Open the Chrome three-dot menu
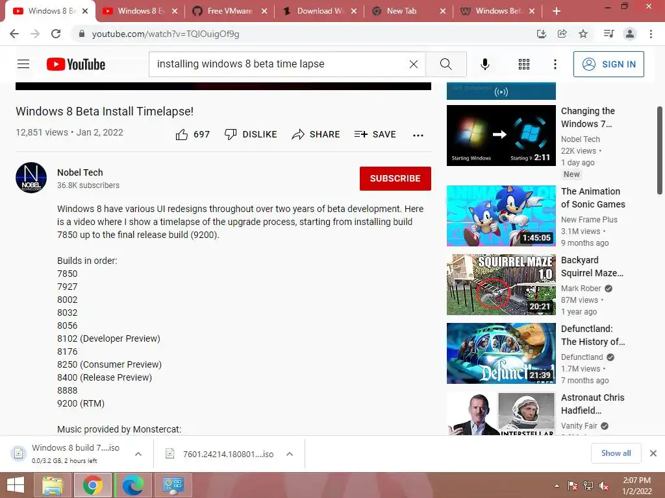 click(x=651, y=34)
